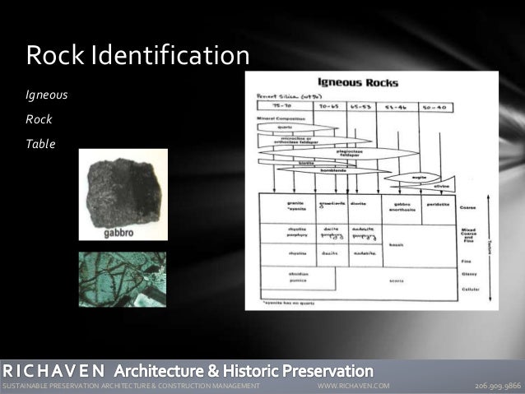Click the 'quartz' mineral band
The width and height of the screenshot is (525, 394).
click(297, 127)
